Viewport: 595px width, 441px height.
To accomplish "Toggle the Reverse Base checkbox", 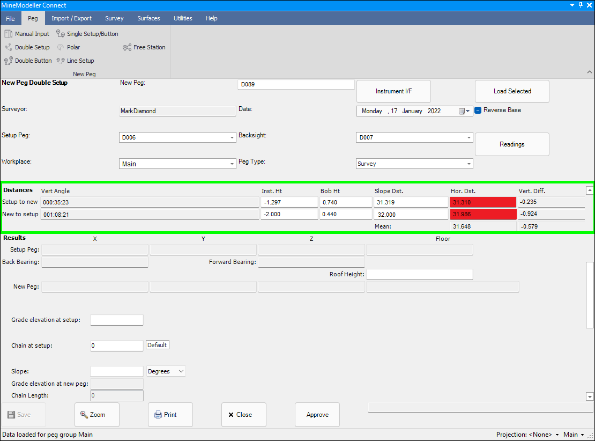I will pyautogui.click(x=478, y=110).
